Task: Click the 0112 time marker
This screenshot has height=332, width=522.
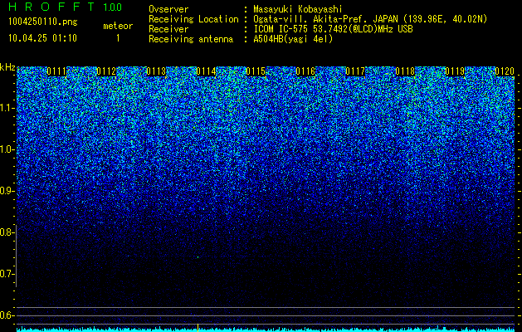Action: coord(106,71)
